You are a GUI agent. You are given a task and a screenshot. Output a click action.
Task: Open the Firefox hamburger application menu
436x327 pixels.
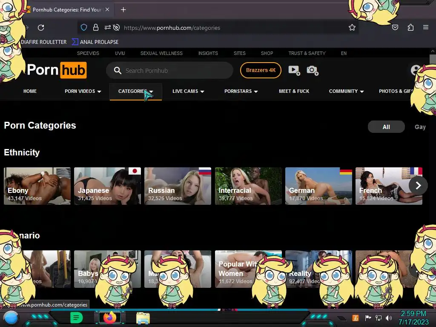[425, 27]
